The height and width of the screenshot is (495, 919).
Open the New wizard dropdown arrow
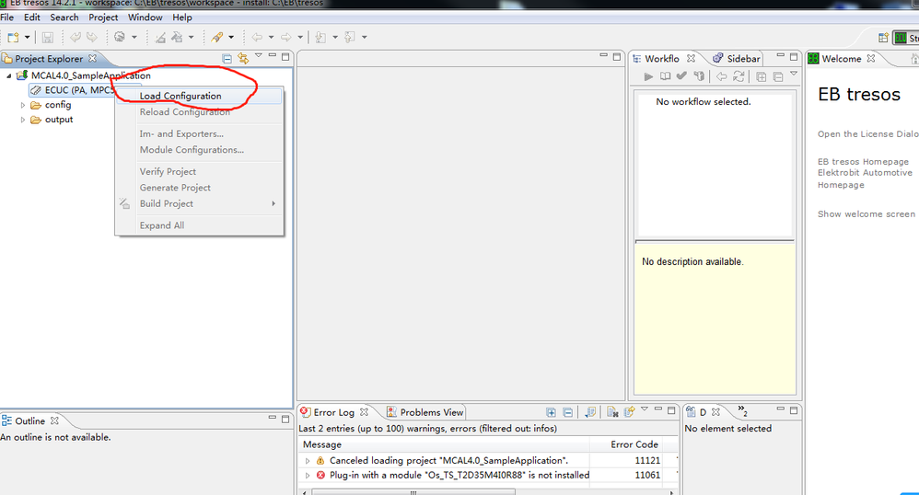coord(27,38)
